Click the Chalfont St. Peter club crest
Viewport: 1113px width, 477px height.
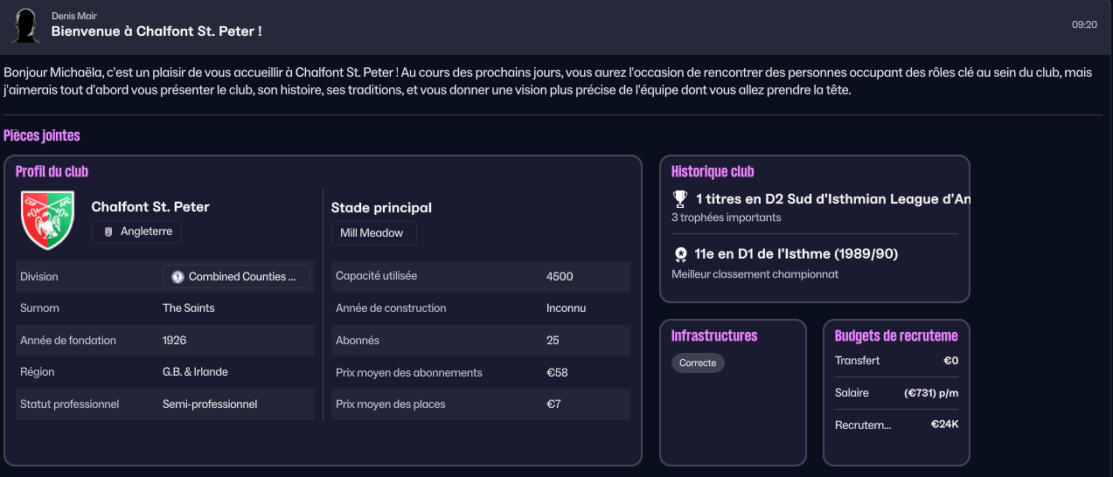(48, 219)
